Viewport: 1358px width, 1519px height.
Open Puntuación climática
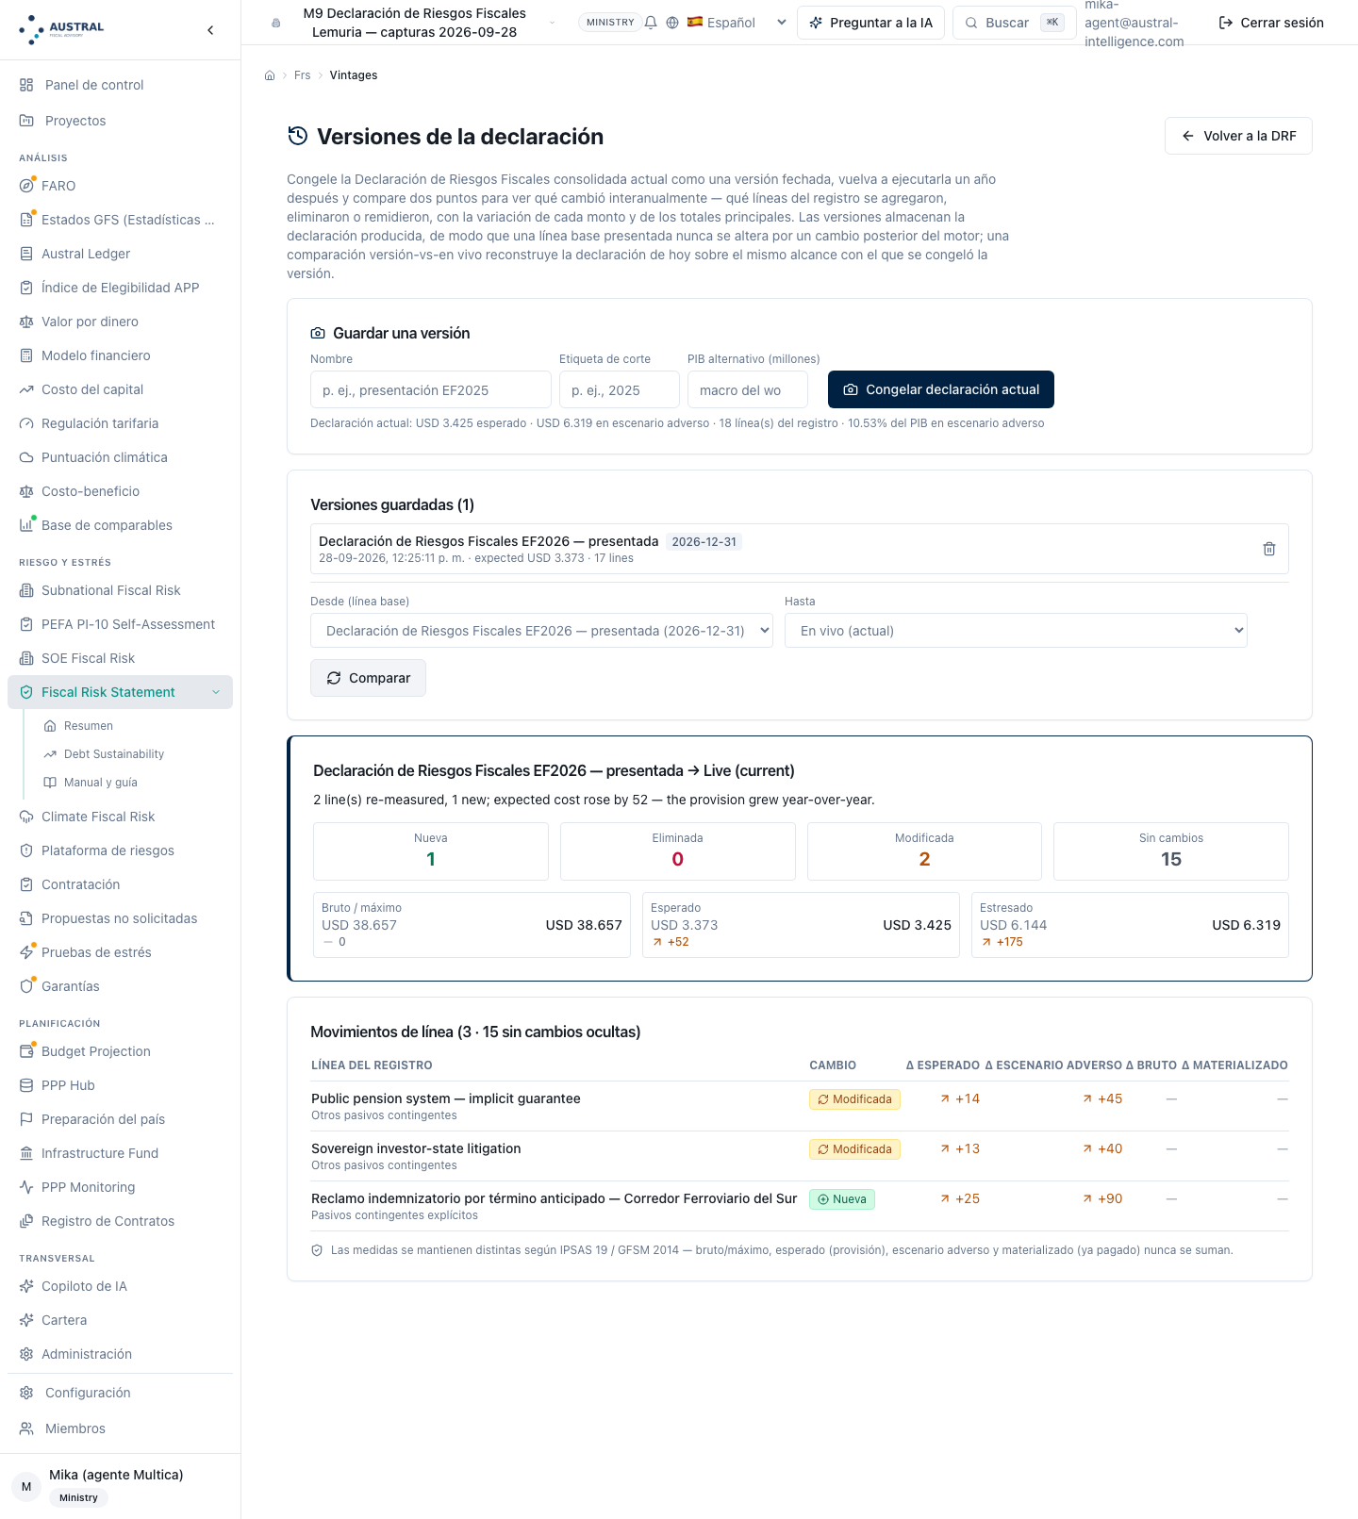[120, 457]
